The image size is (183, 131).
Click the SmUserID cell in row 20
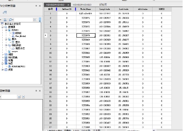pos(66,96)
